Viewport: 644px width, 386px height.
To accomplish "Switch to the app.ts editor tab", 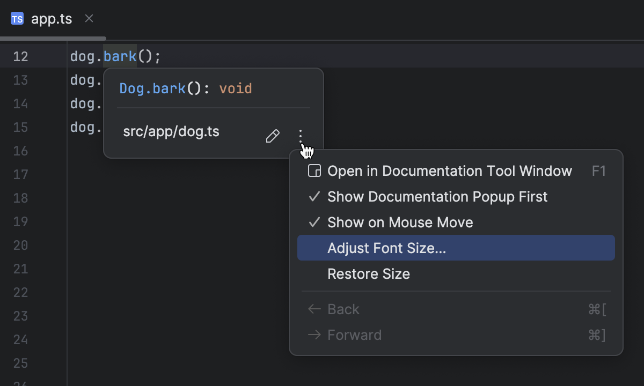I will (52, 18).
